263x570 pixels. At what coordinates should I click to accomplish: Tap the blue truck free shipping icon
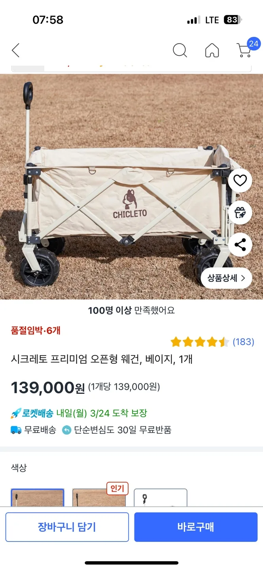coord(16,430)
